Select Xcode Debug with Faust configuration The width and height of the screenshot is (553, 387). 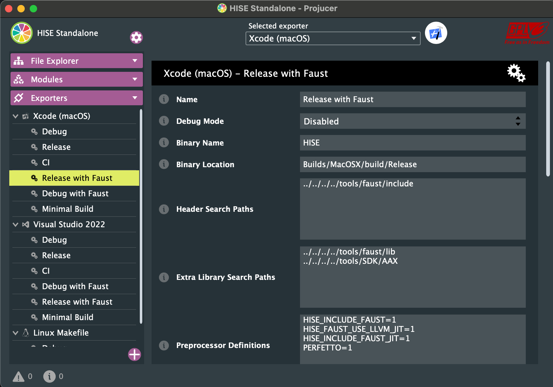coord(74,193)
